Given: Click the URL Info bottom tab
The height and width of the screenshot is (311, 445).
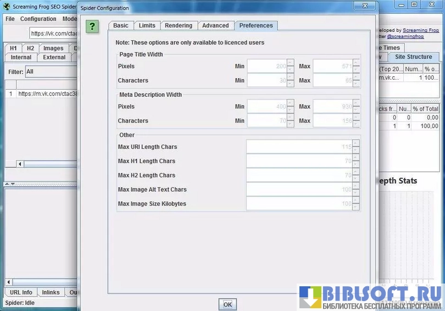Looking at the screenshot, I should [x=21, y=292].
